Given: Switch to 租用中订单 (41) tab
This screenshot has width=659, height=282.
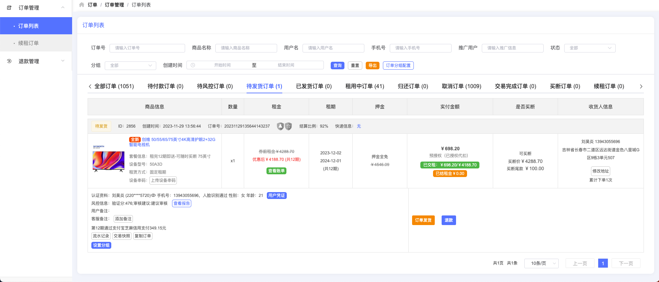Looking at the screenshot, I should pyautogui.click(x=365, y=86).
